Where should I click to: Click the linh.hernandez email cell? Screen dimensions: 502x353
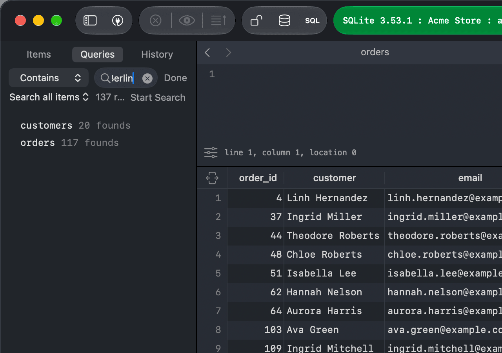pos(444,198)
